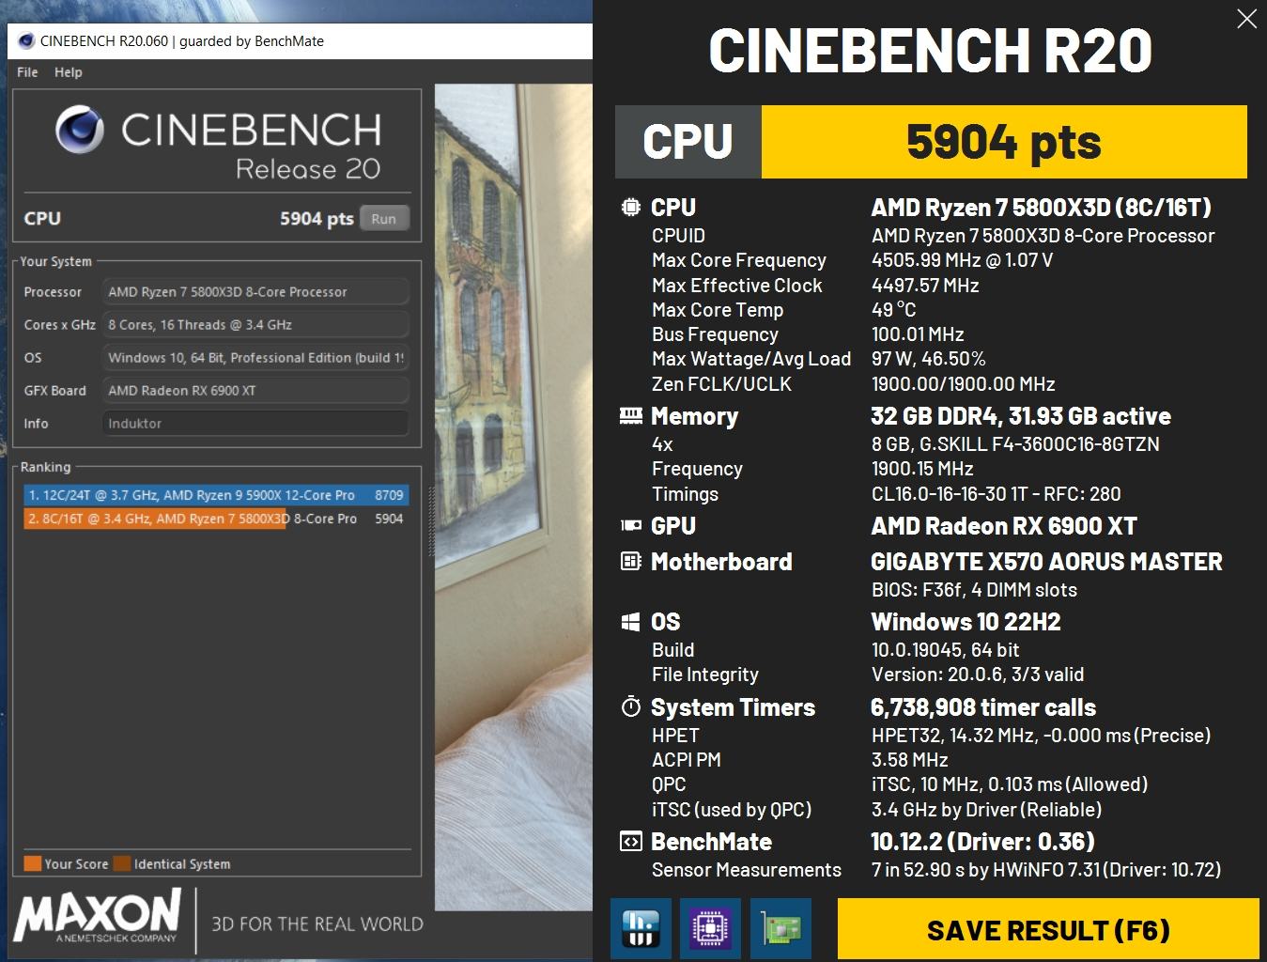The width and height of the screenshot is (1267, 962).
Task: Click the OS Windows logo icon
Action: (x=631, y=622)
